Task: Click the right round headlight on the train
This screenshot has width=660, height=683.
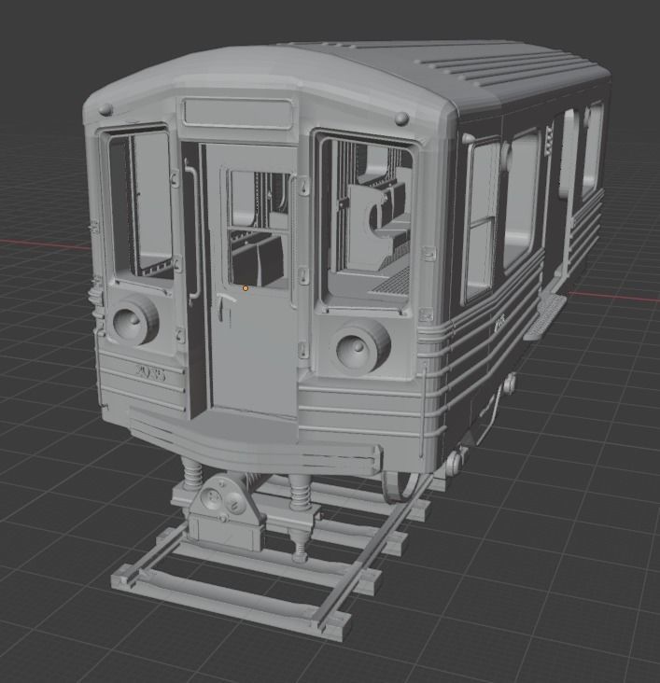Action: pos(363,348)
